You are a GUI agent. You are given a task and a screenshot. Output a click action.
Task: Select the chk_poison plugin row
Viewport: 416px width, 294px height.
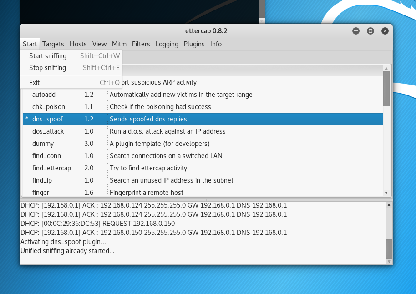(x=203, y=107)
